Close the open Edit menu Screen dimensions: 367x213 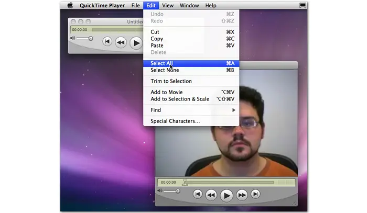151,5
